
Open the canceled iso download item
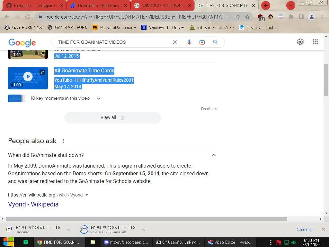tap(33, 229)
